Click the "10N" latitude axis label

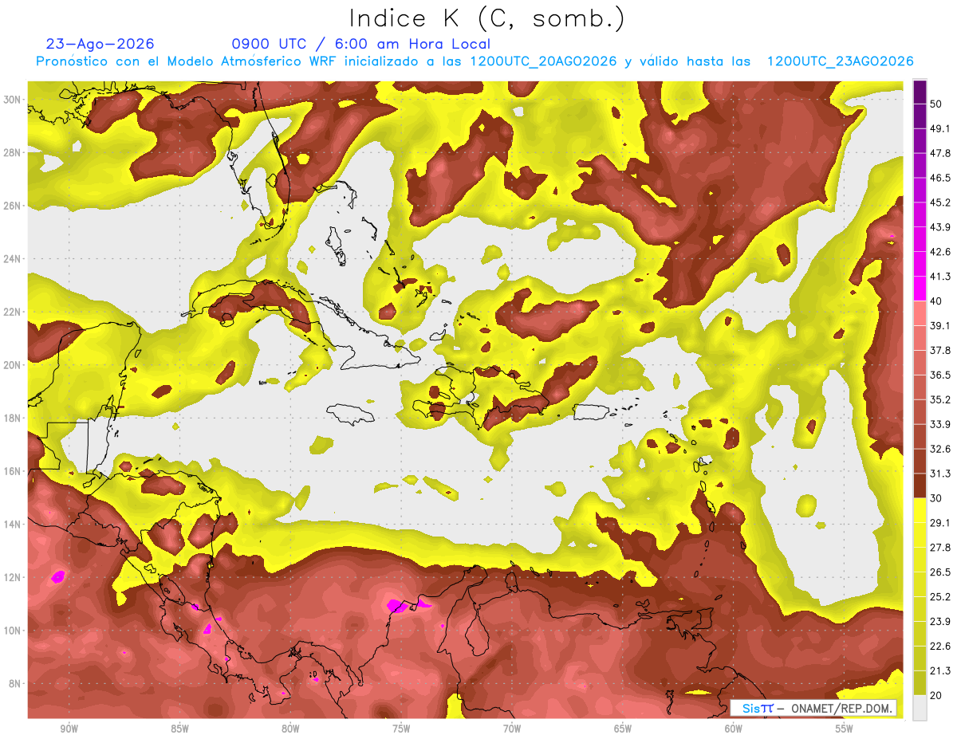12,630
